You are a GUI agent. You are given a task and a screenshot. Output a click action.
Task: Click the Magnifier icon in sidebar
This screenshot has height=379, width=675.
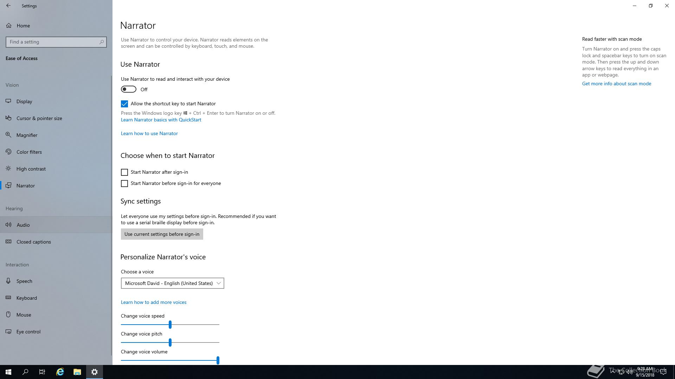pos(8,135)
